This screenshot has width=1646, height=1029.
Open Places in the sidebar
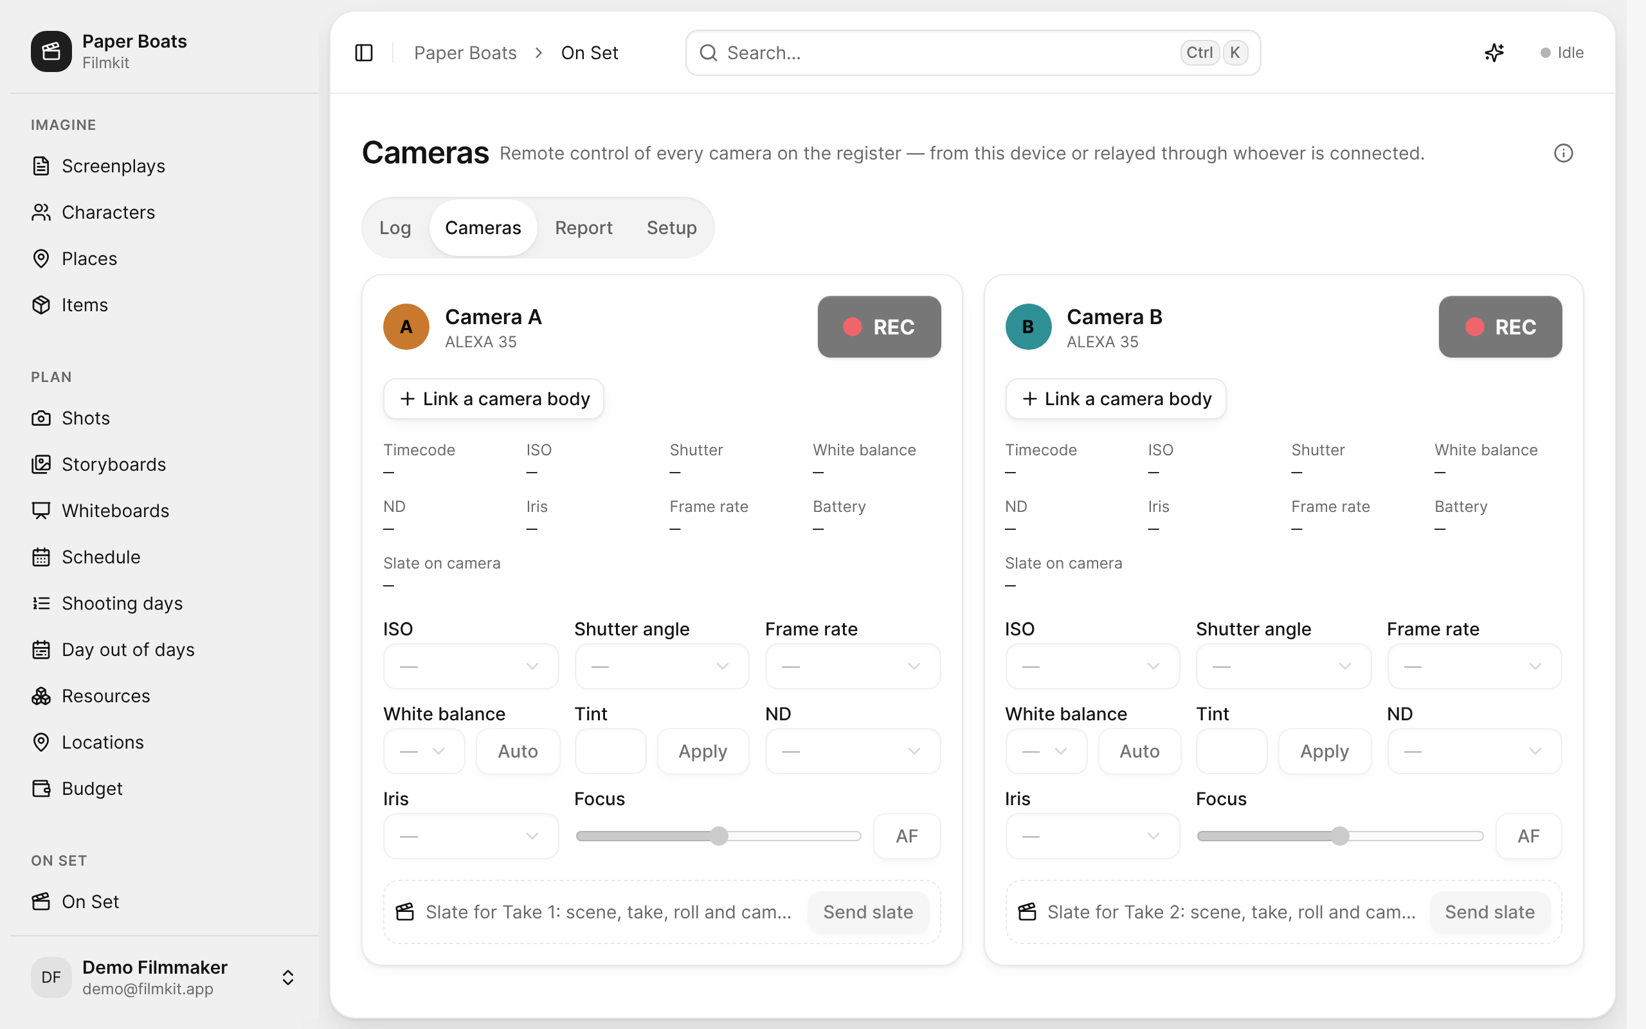coord(165,259)
